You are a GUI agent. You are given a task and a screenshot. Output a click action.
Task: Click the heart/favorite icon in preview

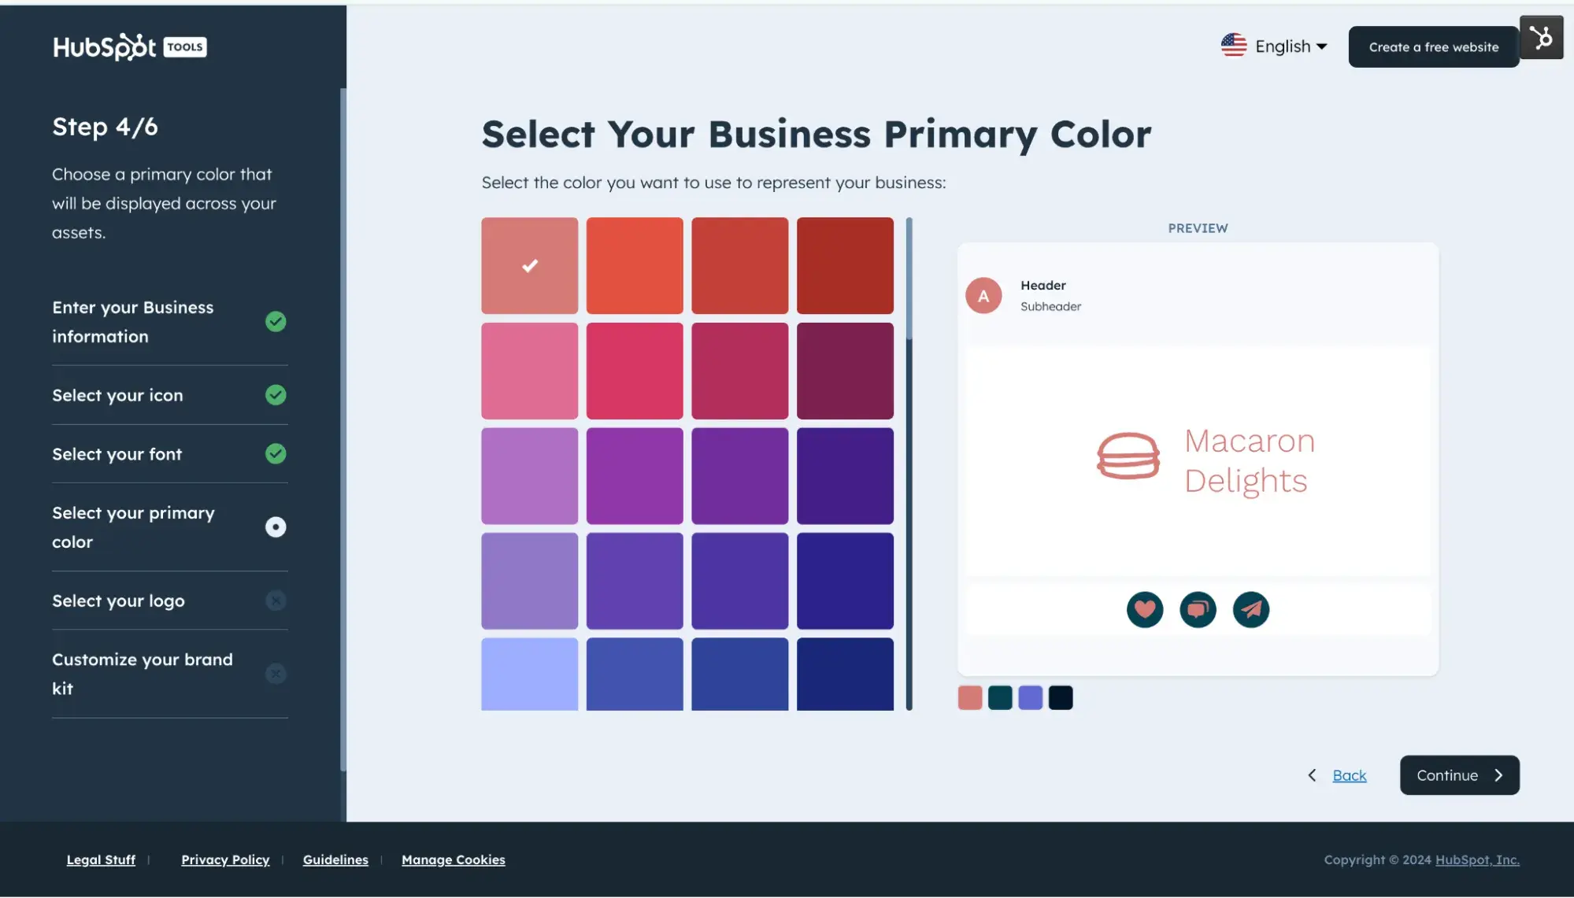1144,608
